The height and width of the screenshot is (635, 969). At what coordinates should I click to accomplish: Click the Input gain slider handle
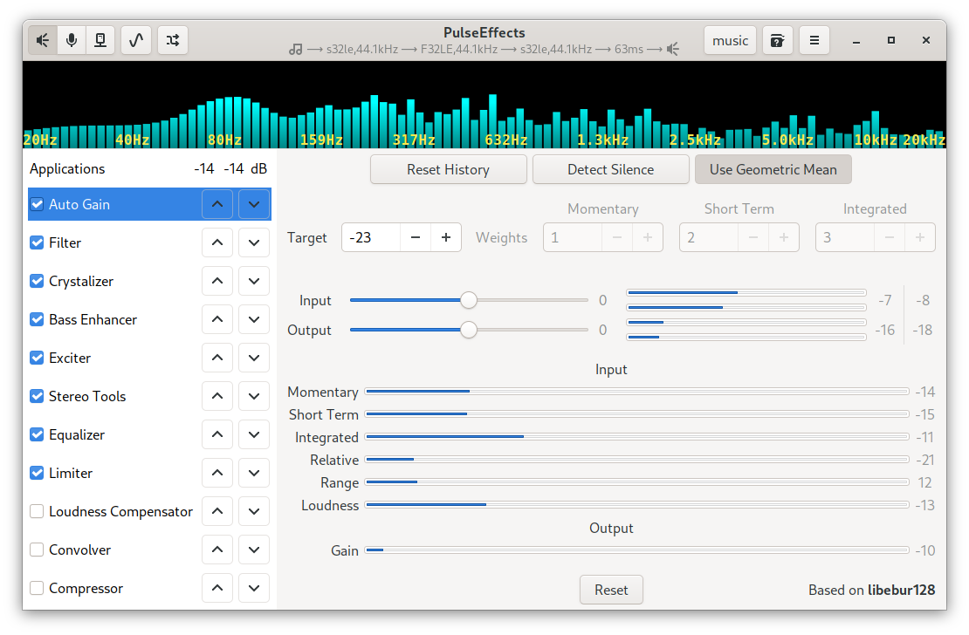point(469,300)
